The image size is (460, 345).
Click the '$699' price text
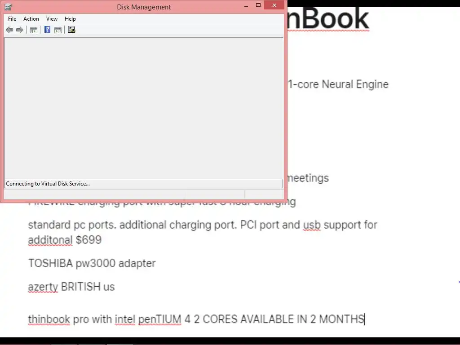tap(88, 240)
